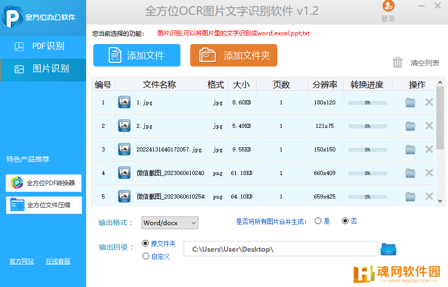Open folder for row 5 png file
This screenshot has height=287, width=448.
410,196
